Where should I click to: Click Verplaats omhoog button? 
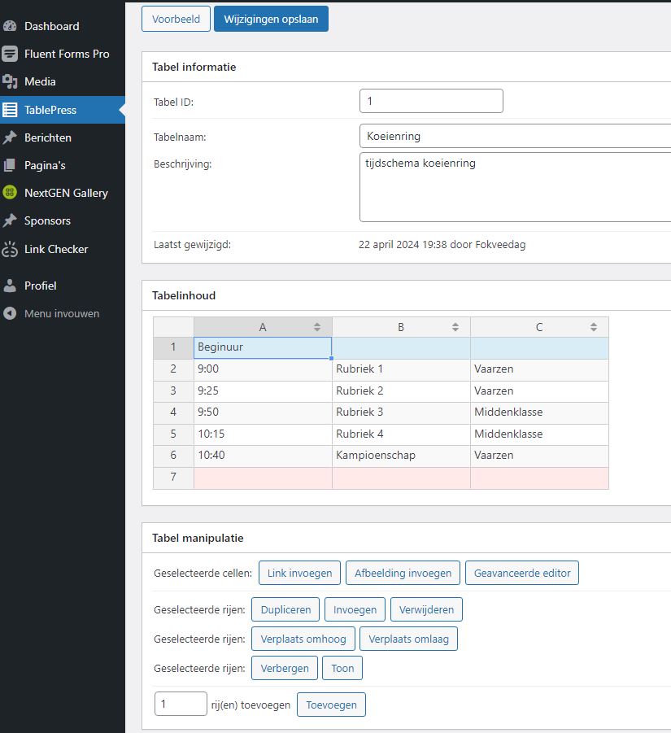coord(303,639)
